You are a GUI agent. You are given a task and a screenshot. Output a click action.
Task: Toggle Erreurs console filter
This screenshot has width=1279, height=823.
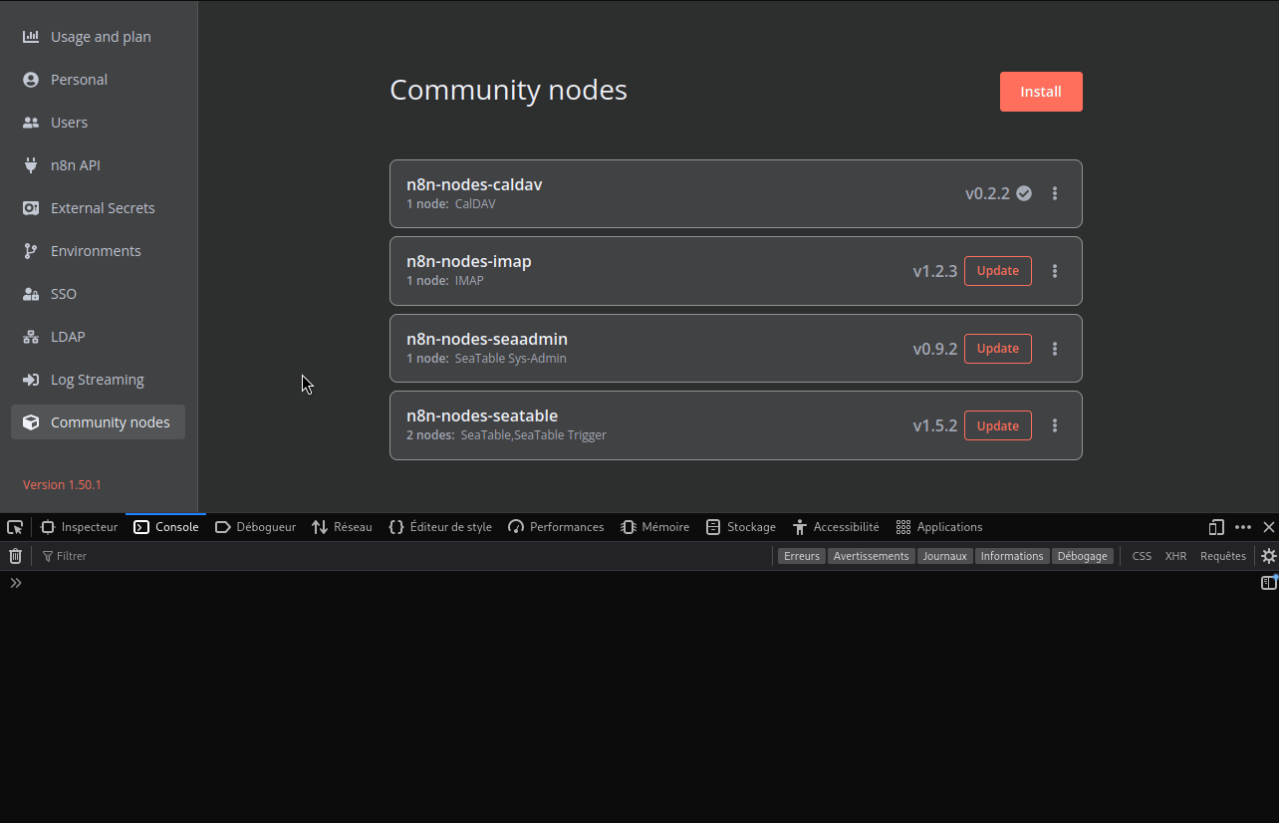[x=802, y=556]
